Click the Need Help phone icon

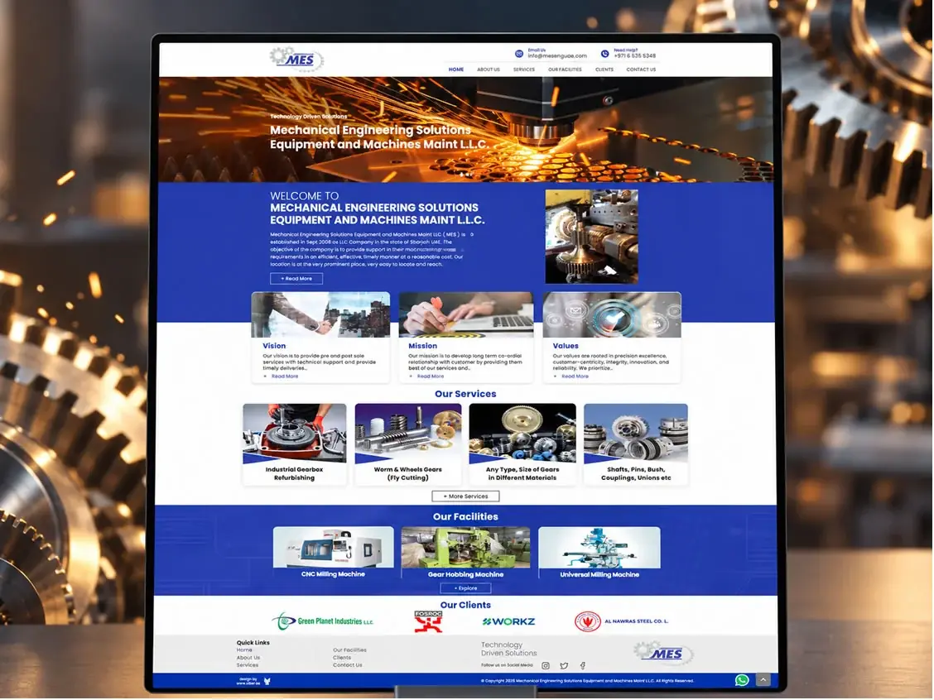point(604,54)
